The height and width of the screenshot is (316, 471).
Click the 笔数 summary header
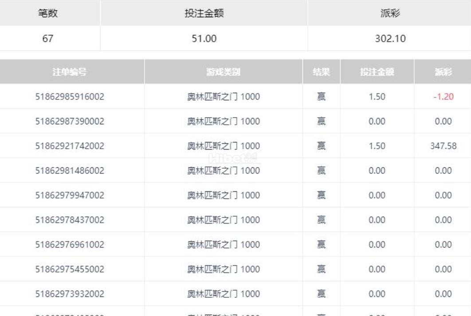point(48,13)
